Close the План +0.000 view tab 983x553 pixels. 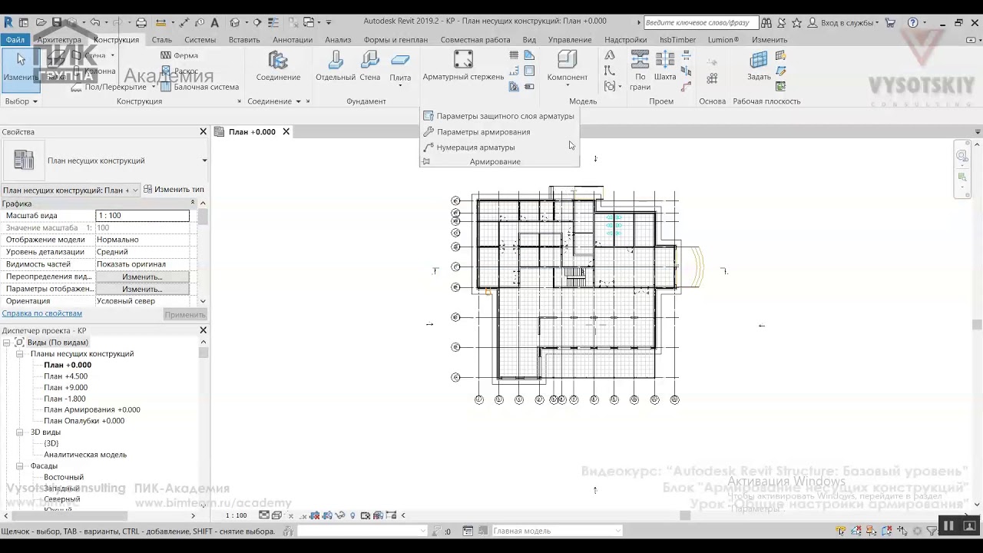(x=286, y=132)
